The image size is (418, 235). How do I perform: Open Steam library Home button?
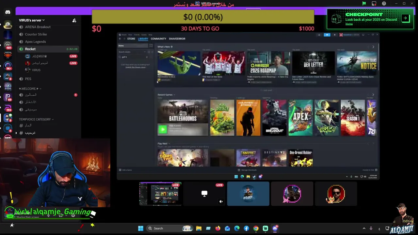(133, 46)
